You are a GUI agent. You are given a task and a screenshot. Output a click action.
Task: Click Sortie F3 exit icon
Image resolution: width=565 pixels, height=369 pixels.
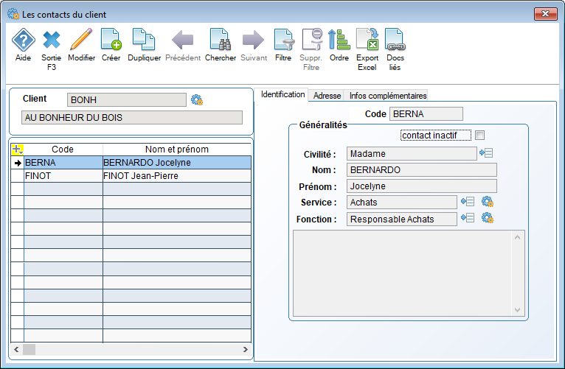click(x=51, y=39)
